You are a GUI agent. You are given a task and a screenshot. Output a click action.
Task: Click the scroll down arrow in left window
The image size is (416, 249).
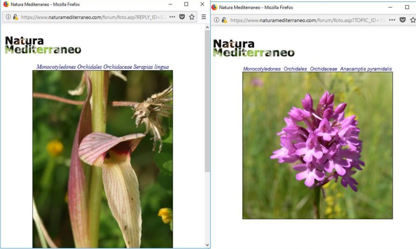pos(207,245)
